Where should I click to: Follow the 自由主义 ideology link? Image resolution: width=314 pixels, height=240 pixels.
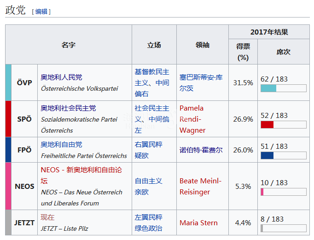pyautogui.click(x=148, y=181)
